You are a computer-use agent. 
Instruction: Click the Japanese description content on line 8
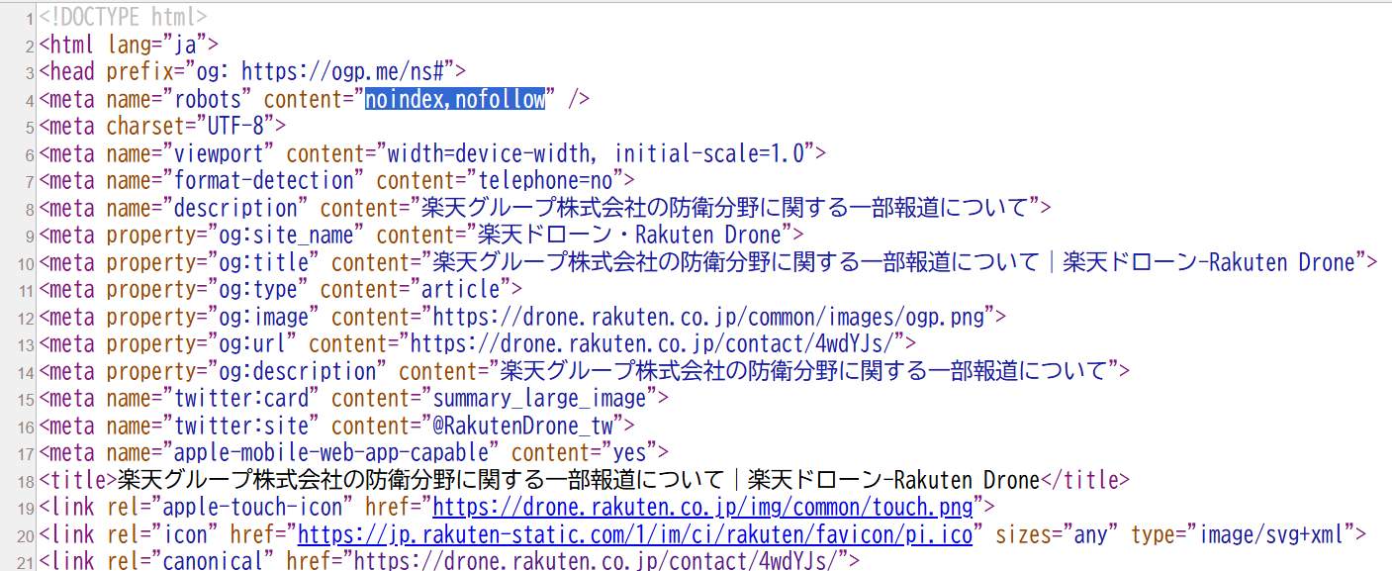(x=725, y=208)
